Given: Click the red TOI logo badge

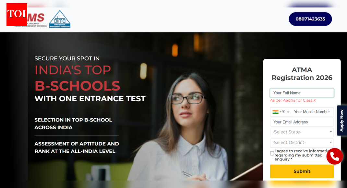Looking at the screenshot, I should 17,15.
